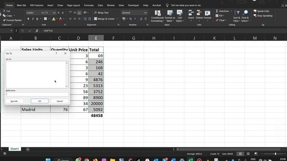Select column E header
This screenshot has height=161, width=287.
coord(96,38)
